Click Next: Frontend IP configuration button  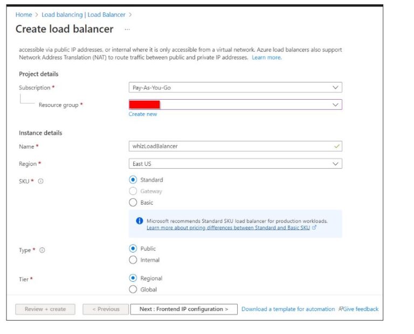tap(184, 309)
